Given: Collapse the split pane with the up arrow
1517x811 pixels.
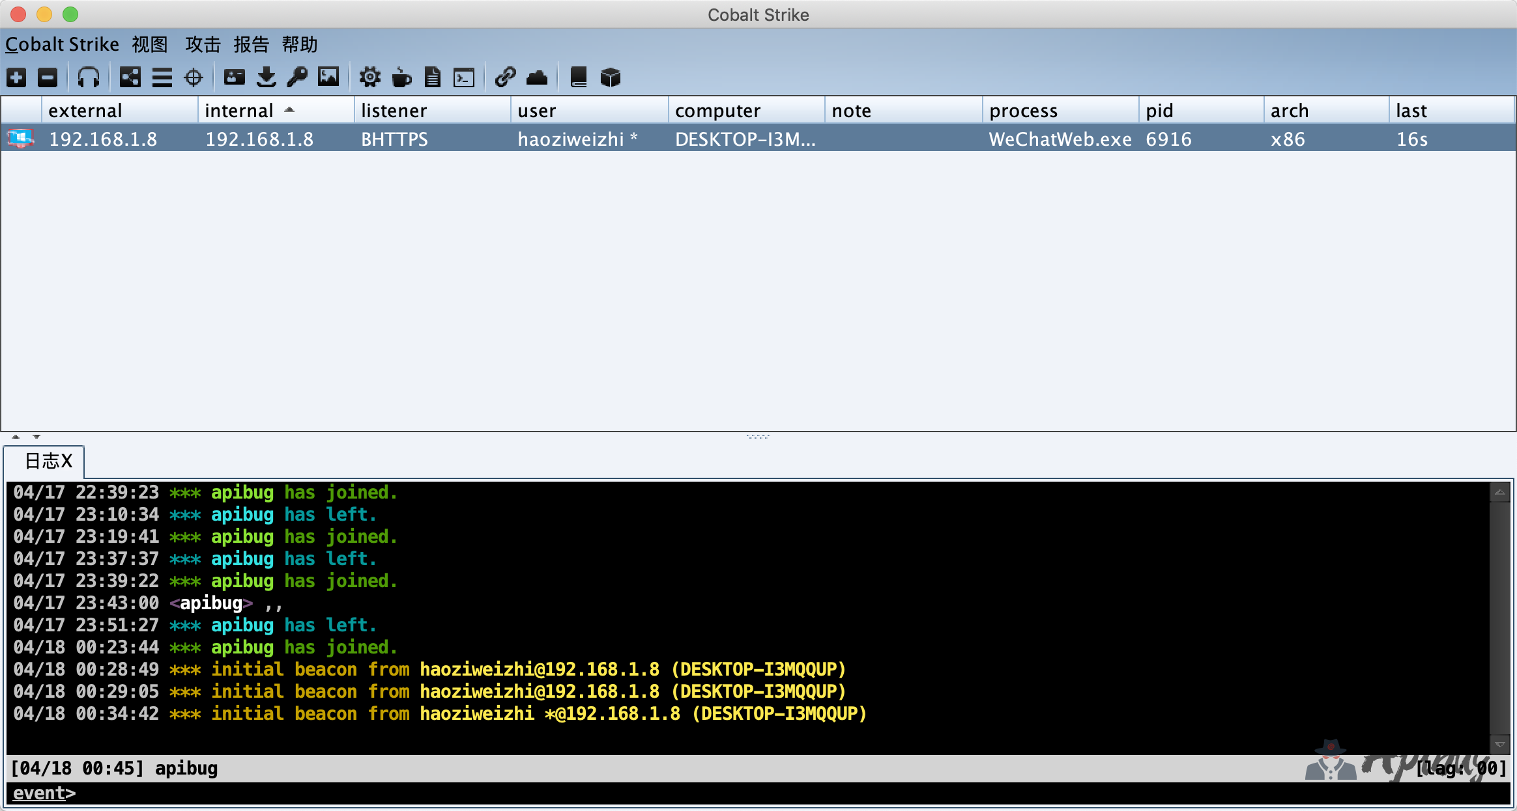Looking at the screenshot, I should click(x=16, y=437).
